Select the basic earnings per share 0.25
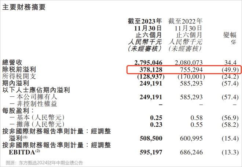This screenshot has width=242, height=167. tap(156, 118)
